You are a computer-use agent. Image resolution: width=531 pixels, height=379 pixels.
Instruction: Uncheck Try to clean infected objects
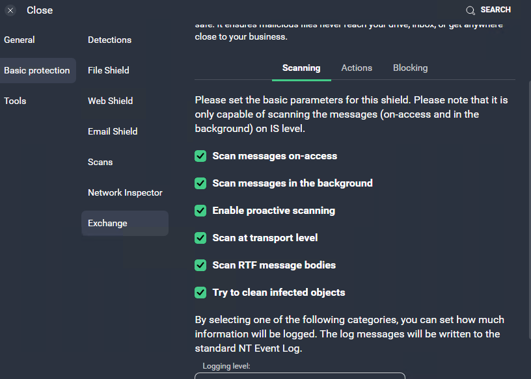coord(200,293)
